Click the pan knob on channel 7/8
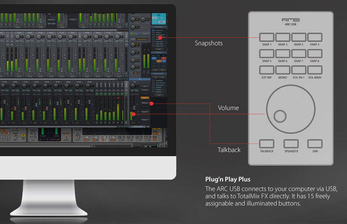 132,86
